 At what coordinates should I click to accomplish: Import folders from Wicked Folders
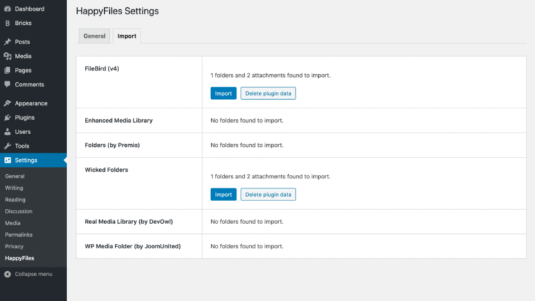tap(223, 195)
